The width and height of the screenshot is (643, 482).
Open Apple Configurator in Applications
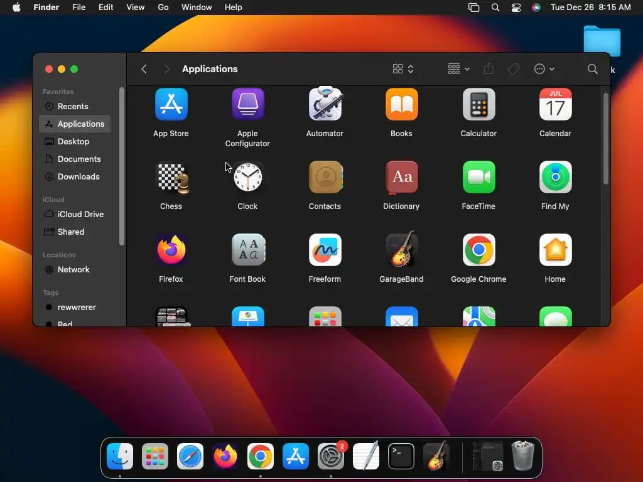(247, 104)
